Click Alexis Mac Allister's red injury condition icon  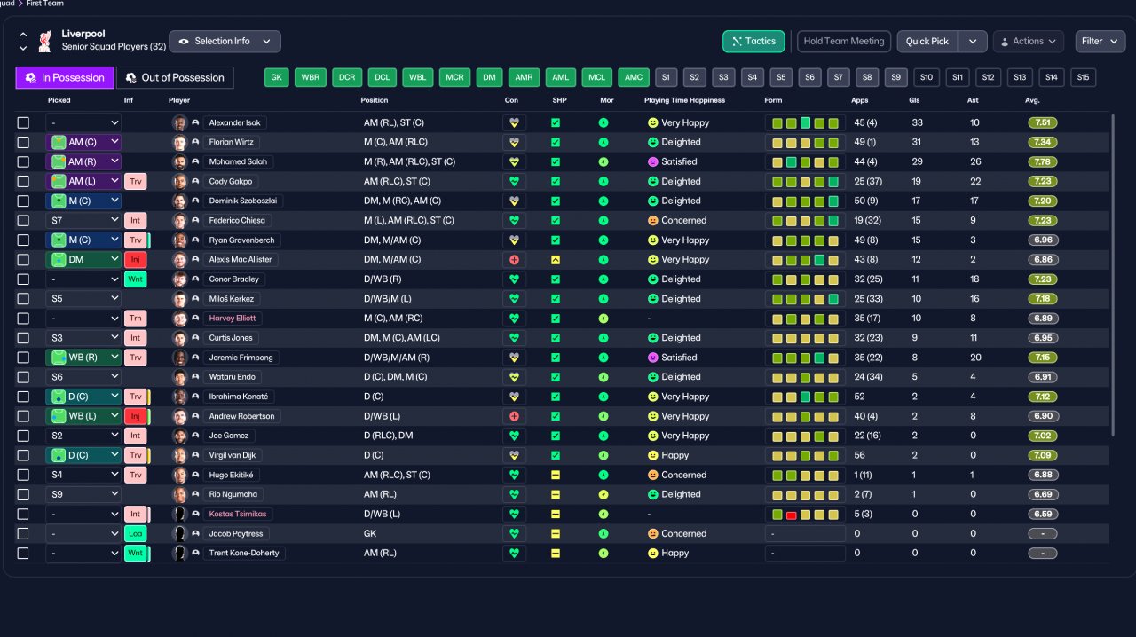coord(515,260)
